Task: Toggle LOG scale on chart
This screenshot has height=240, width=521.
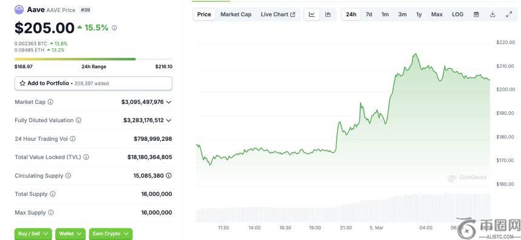Action: (x=457, y=15)
